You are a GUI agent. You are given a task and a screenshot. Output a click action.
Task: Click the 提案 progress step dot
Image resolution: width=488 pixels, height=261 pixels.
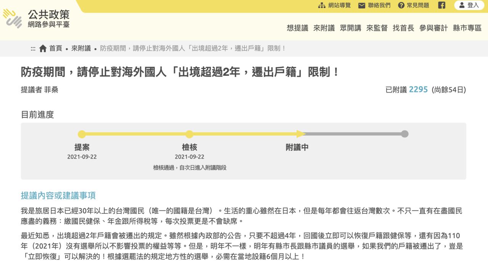tap(82, 134)
